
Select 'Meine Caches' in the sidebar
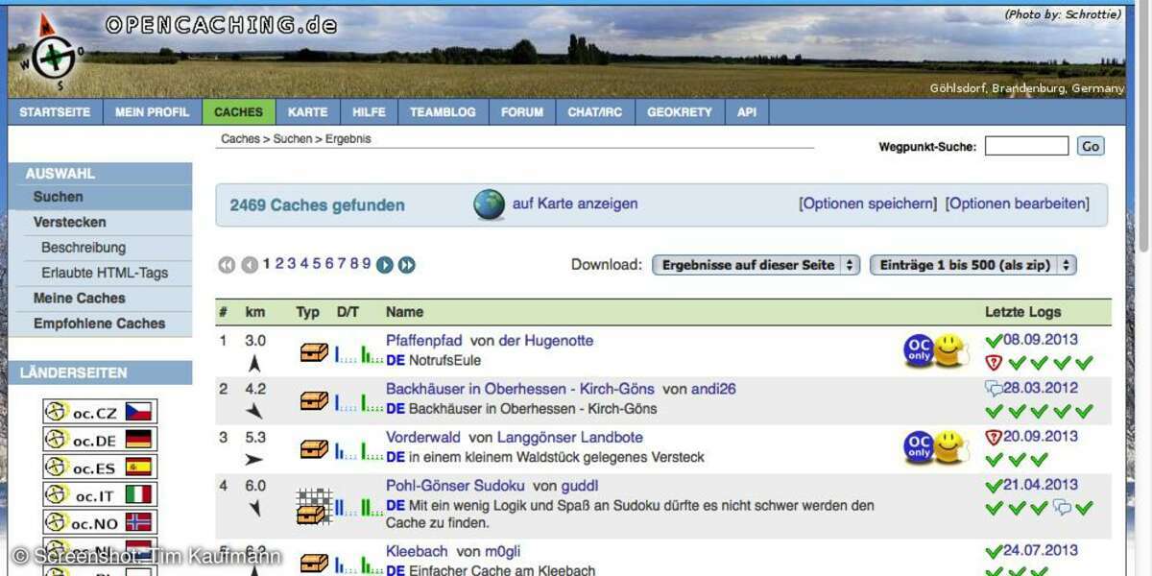(80, 298)
